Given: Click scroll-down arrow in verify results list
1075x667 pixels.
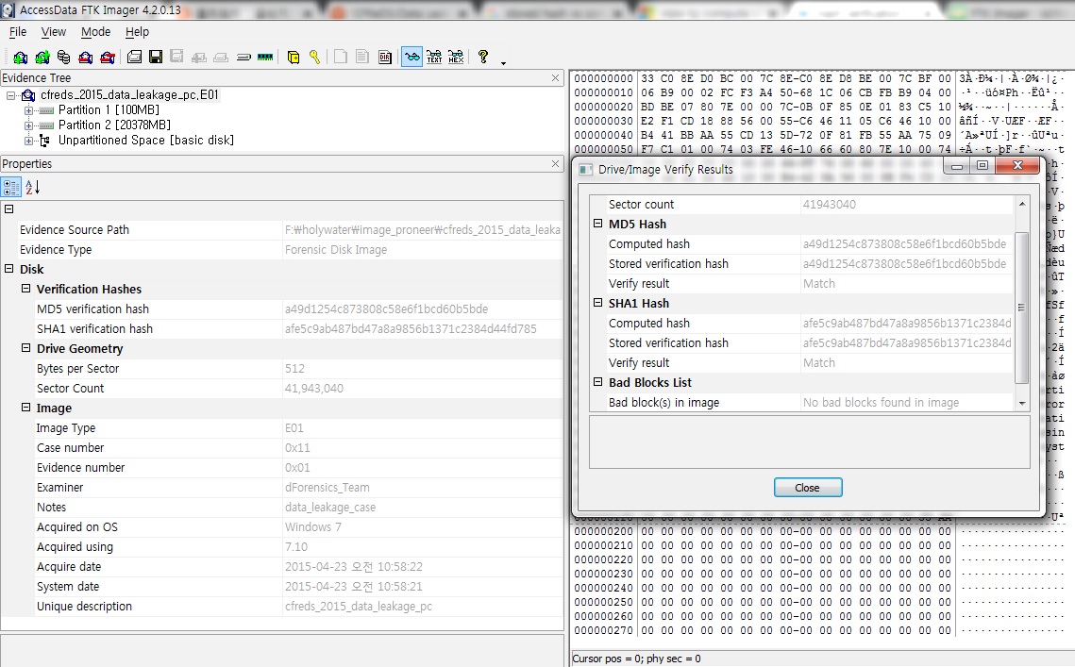Looking at the screenshot, I should [x=1022, y=404].
